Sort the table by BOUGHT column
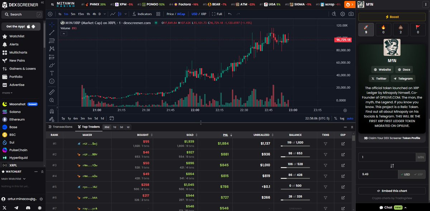This screenshot has width=430, height=211. (x=144, y=135)
